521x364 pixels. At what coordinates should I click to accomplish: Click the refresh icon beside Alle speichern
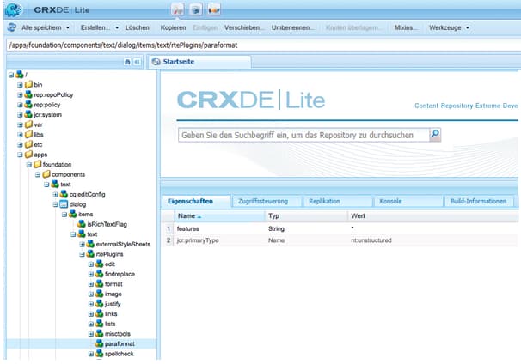(12, 27)
